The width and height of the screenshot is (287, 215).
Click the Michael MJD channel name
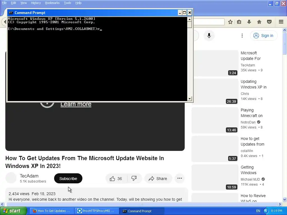pos(250,179)
